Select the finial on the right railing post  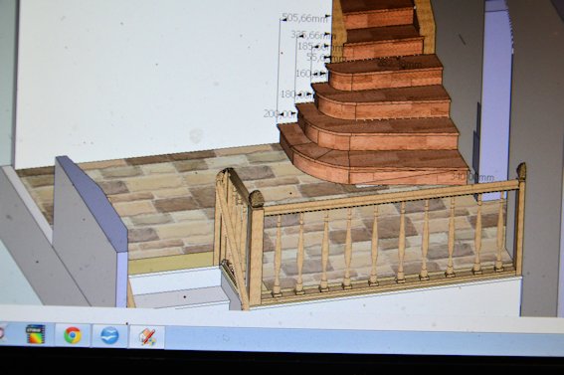point(521,171)
